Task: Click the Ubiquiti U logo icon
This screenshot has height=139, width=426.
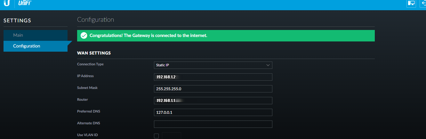Action: coord(7,3)
